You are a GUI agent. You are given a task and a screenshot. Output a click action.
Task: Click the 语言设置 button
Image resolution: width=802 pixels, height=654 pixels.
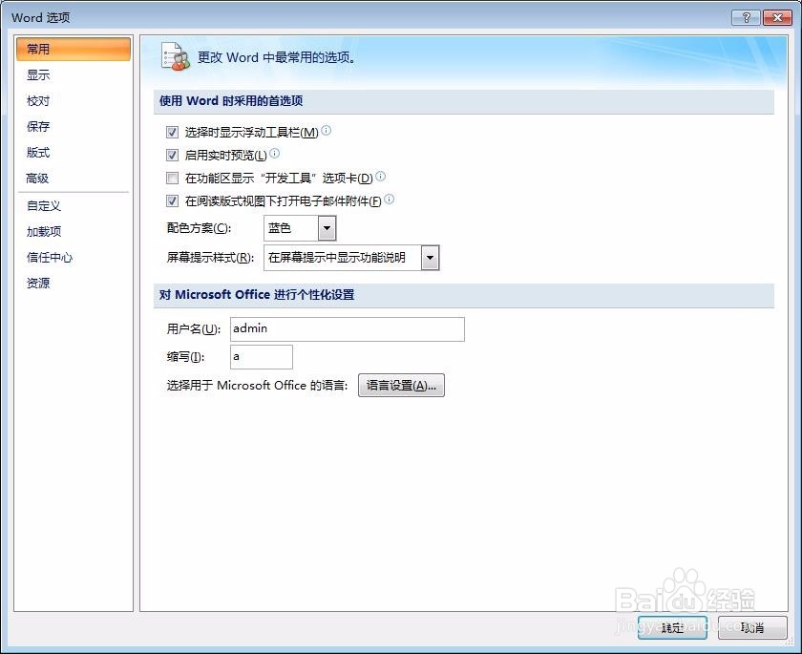click(x=401, y=385)
